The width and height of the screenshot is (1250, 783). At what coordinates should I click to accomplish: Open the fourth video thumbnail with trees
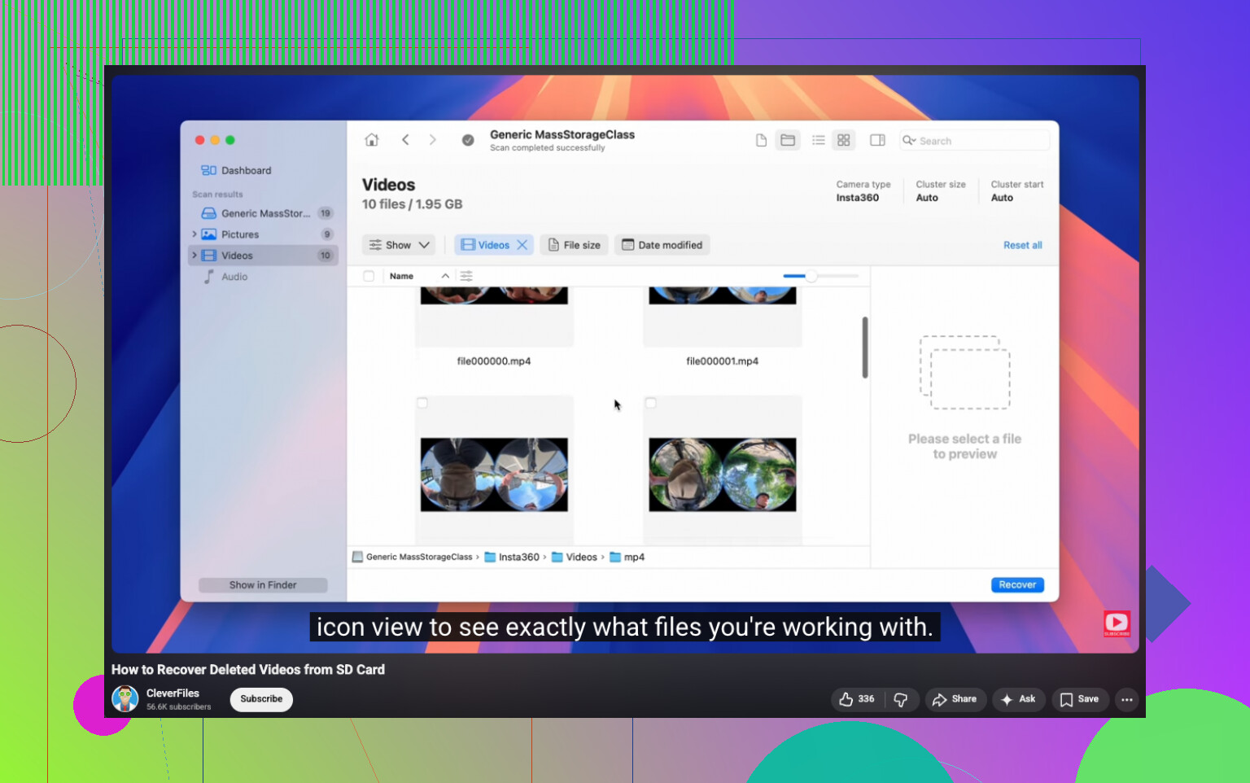[x=723, y=475]
